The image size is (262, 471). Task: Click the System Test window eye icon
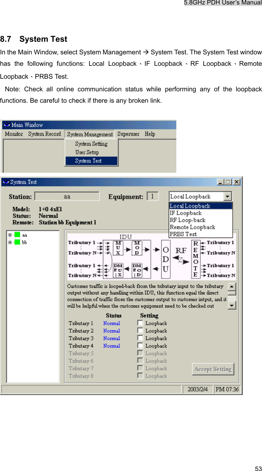pos(6,182)
